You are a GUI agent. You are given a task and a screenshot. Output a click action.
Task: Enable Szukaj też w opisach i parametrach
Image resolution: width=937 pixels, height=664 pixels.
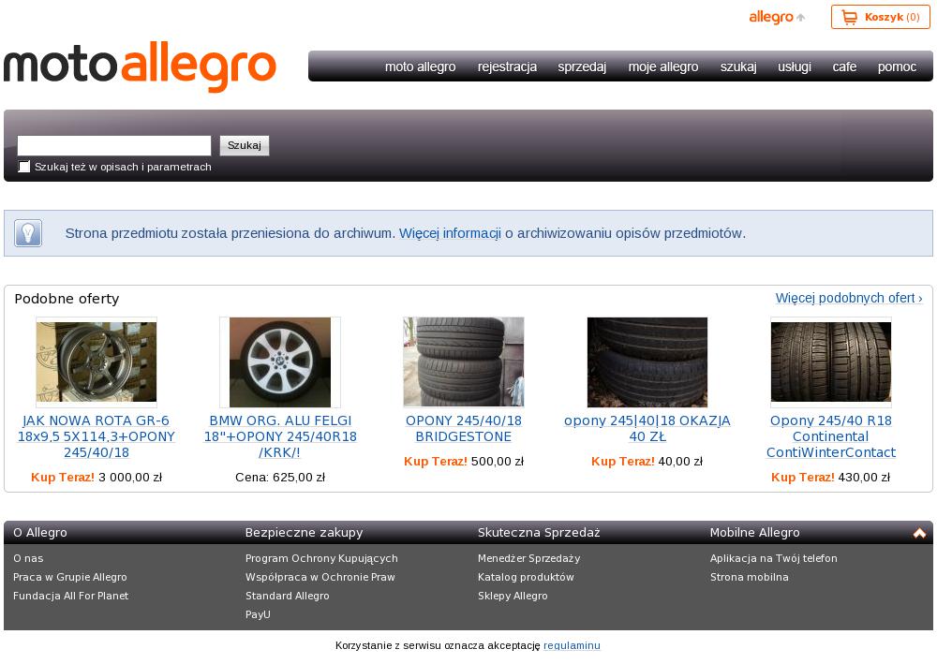24,167
